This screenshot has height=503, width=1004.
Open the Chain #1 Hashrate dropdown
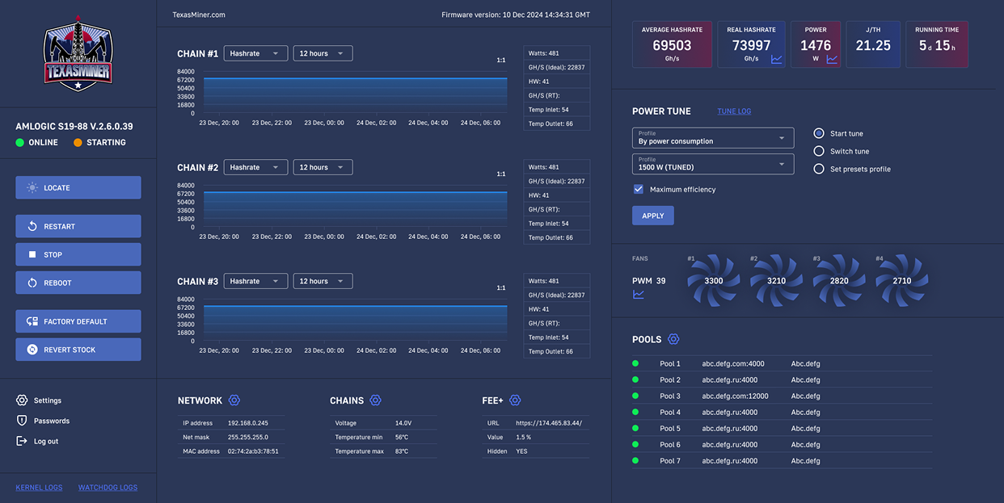[x=255, y=52]
